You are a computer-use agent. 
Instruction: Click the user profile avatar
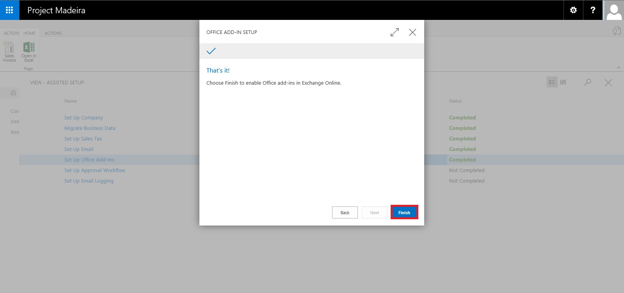coord(614,11)
